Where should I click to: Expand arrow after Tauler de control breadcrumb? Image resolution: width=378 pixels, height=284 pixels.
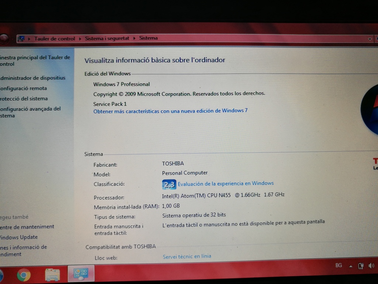(x=80, y=38)
